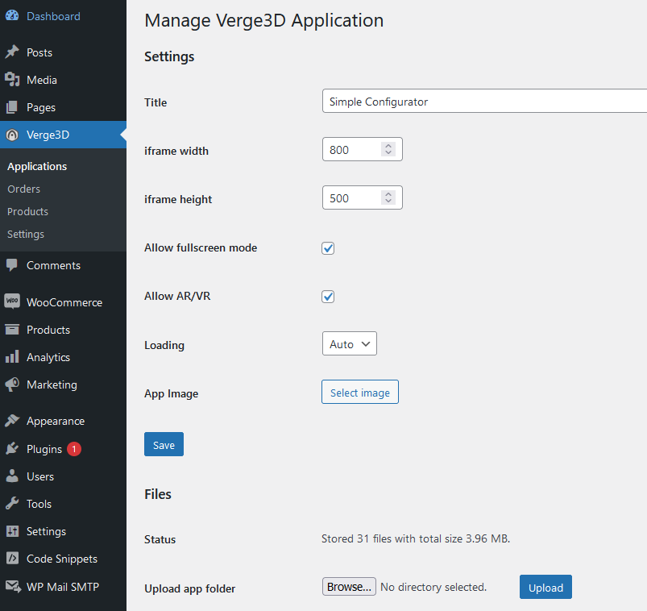
Task: Click the 'Stored 31 files' status text
Action: click(x=416, y=538)
